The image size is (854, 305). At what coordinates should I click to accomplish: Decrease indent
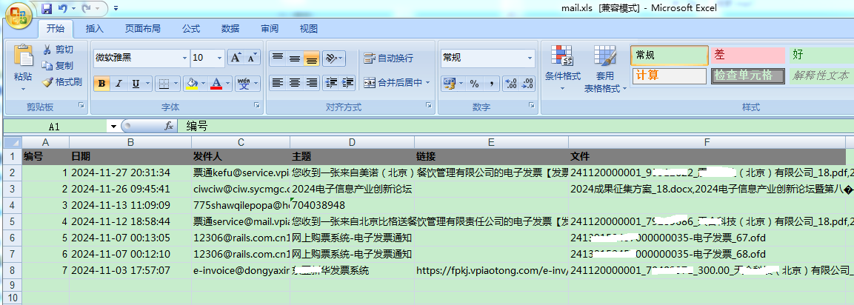[x=331, y=84]
